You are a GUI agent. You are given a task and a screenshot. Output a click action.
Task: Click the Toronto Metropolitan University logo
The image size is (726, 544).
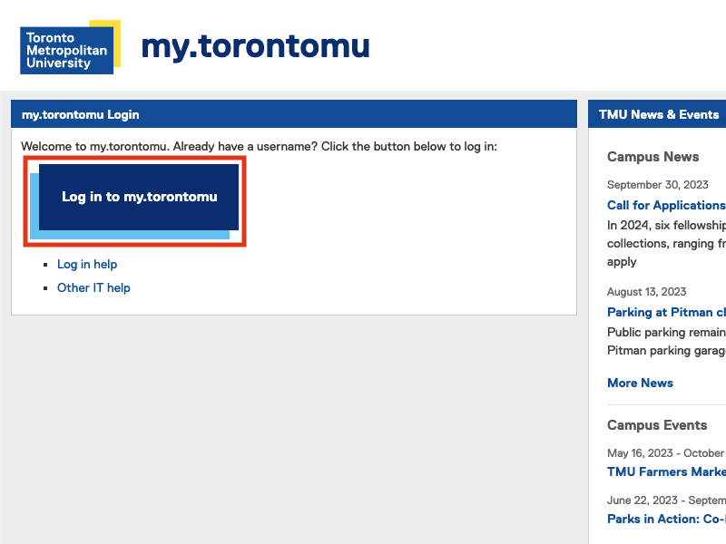(x=71, y=47)
